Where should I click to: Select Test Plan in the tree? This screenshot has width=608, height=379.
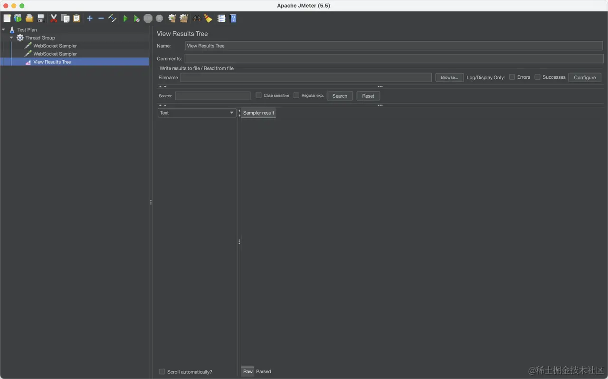27,29
